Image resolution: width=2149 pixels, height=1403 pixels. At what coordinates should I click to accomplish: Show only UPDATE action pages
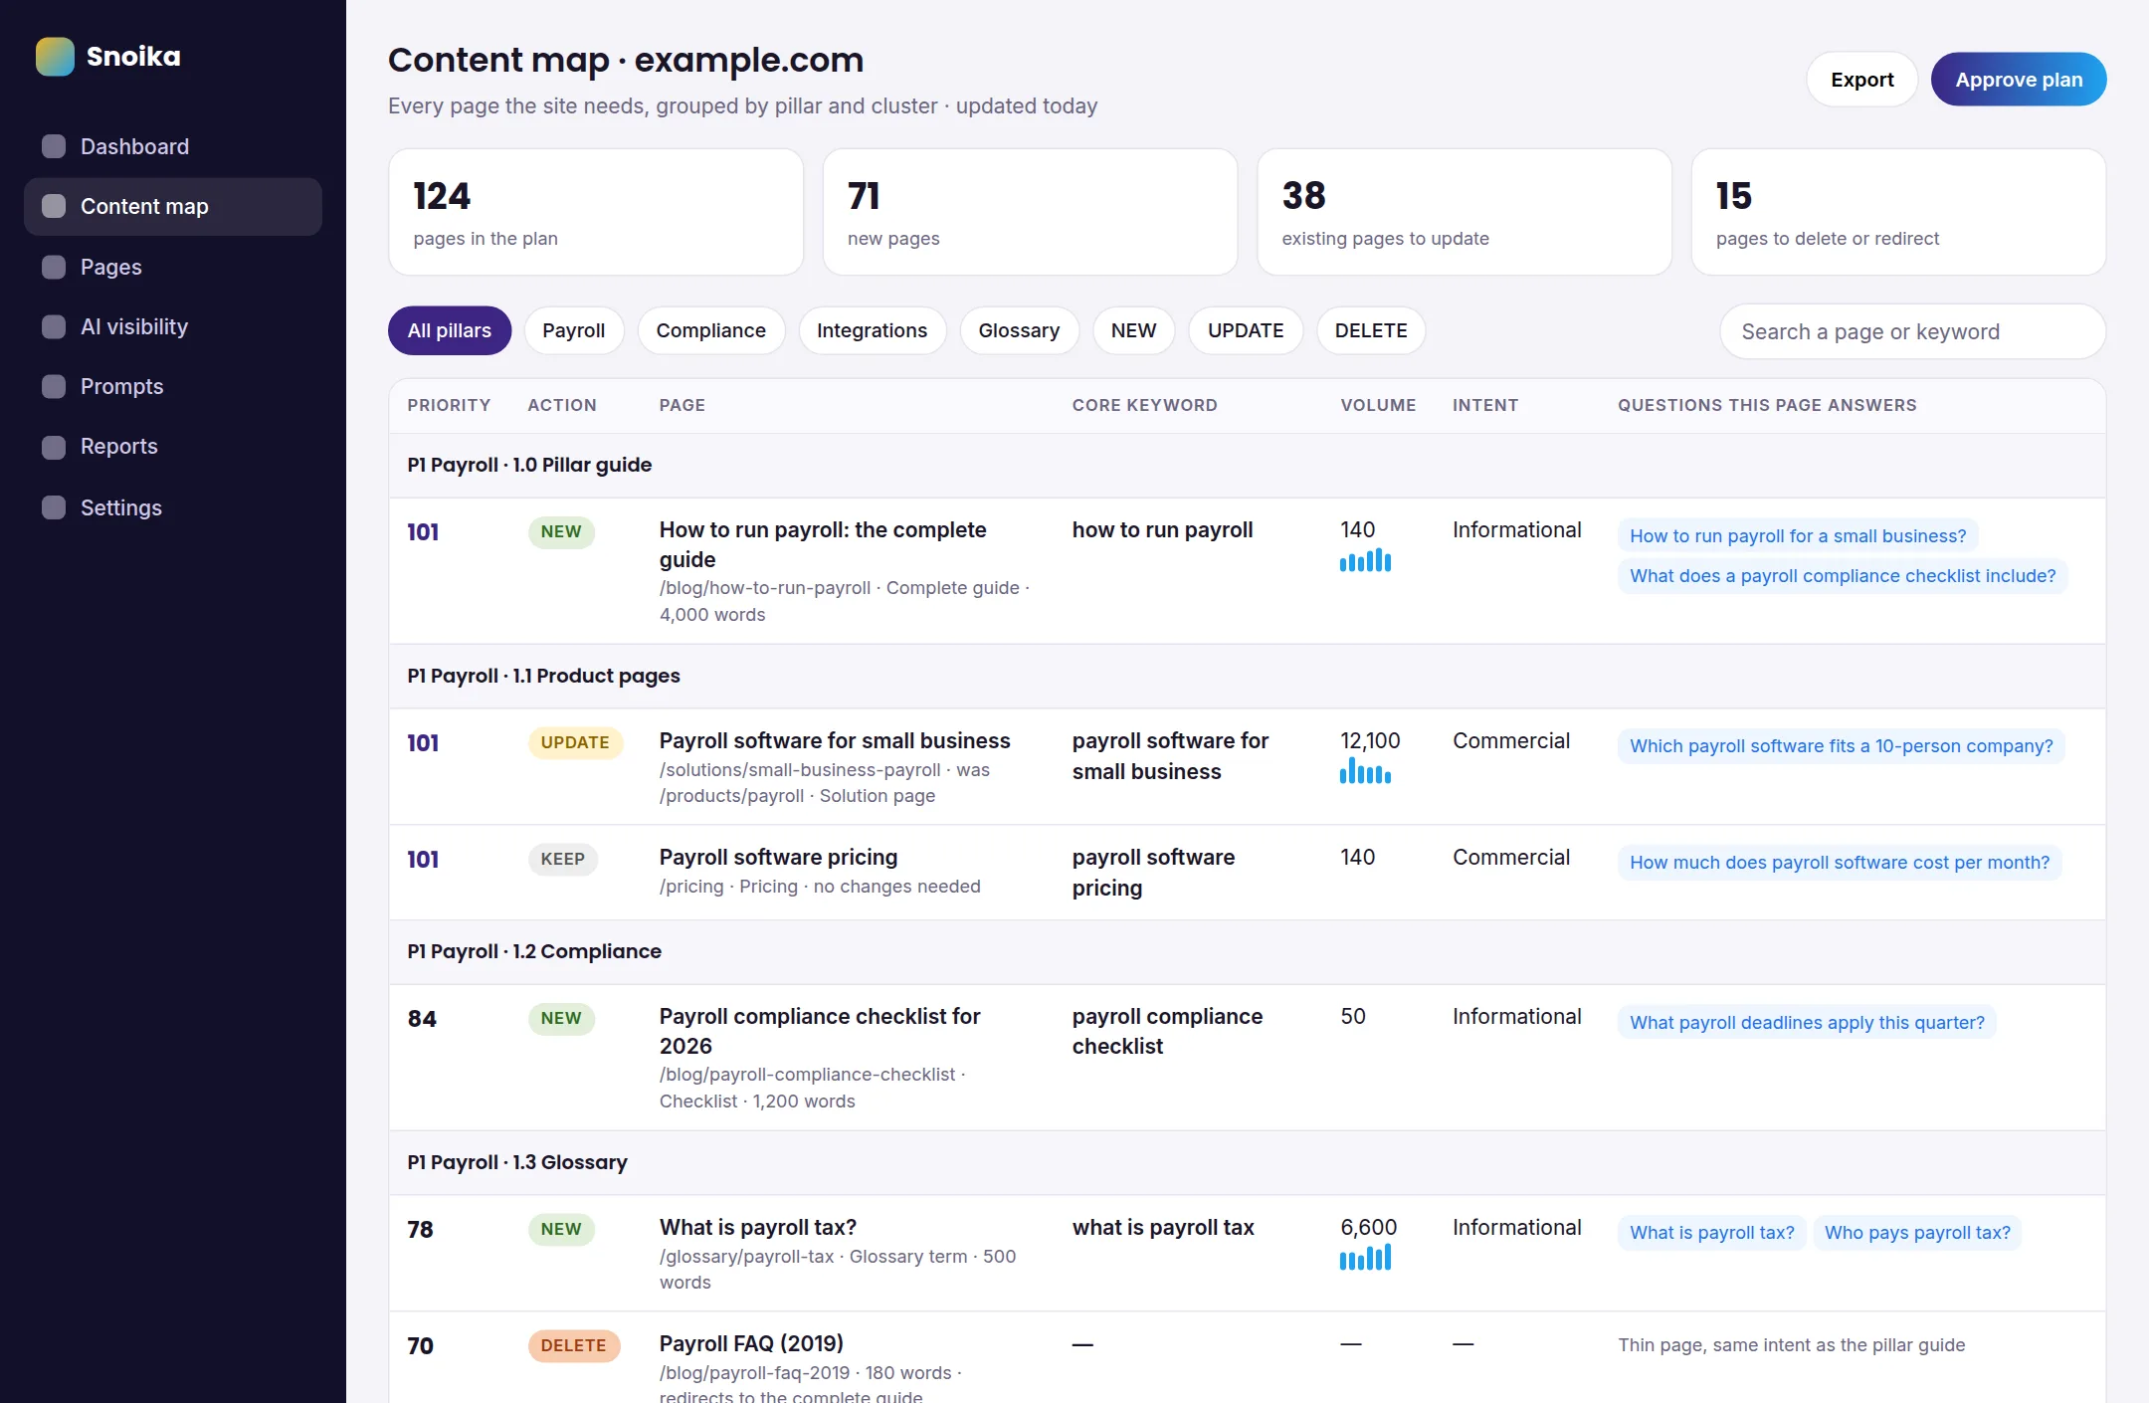tap(1246, 330)
